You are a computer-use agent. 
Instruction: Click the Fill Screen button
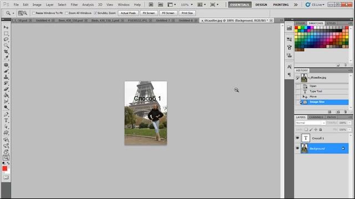click(168, 13)
